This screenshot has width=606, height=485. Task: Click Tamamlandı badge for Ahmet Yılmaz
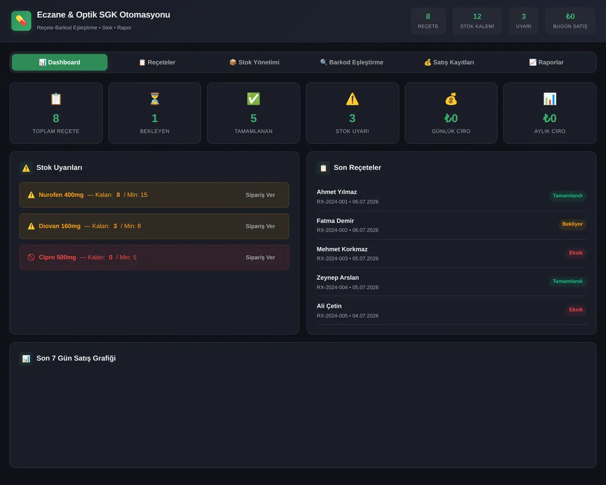point(568,196)
